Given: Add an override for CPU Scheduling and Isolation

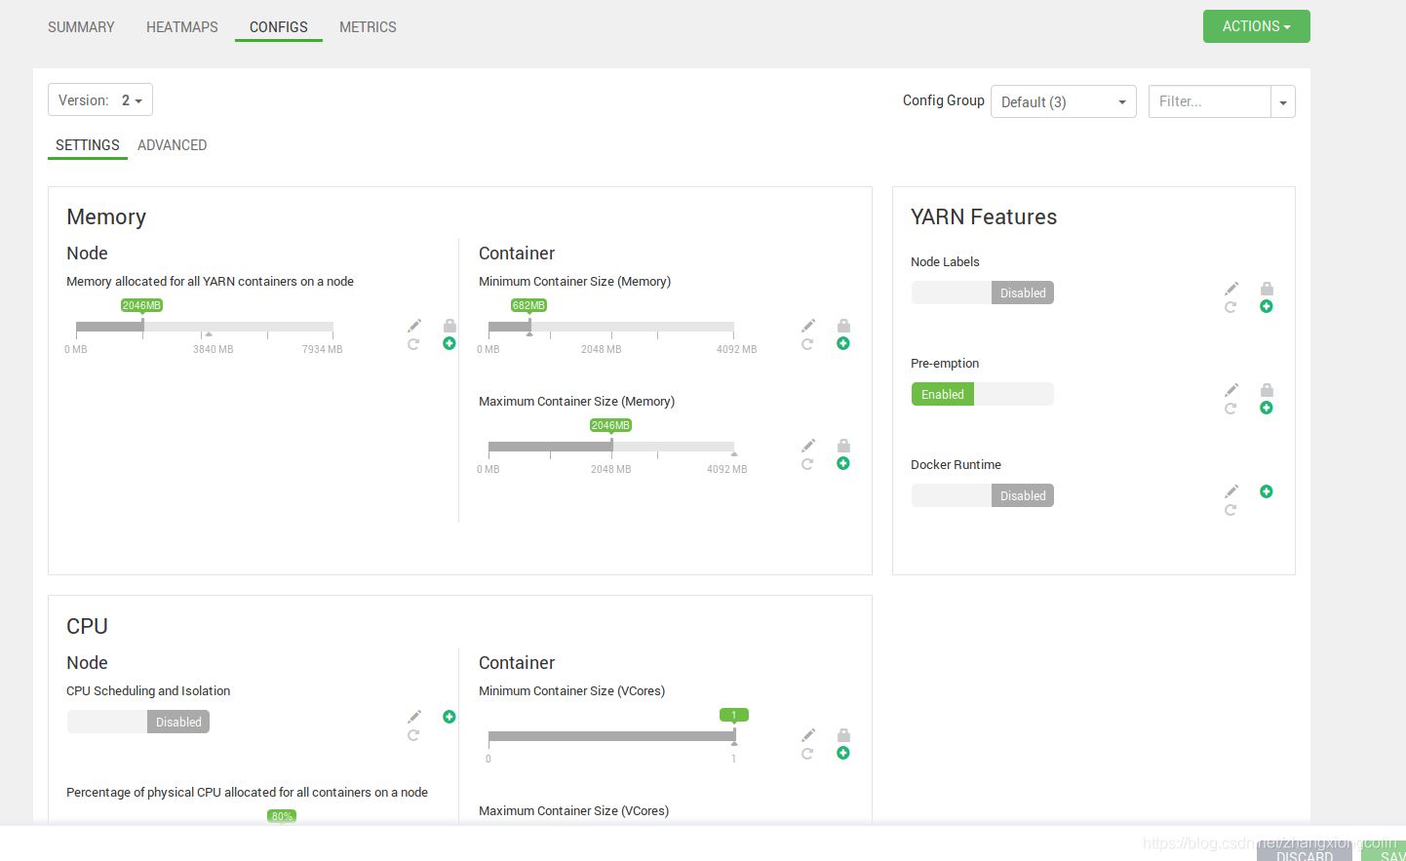Looking at the screenshot, I should 449,717.
